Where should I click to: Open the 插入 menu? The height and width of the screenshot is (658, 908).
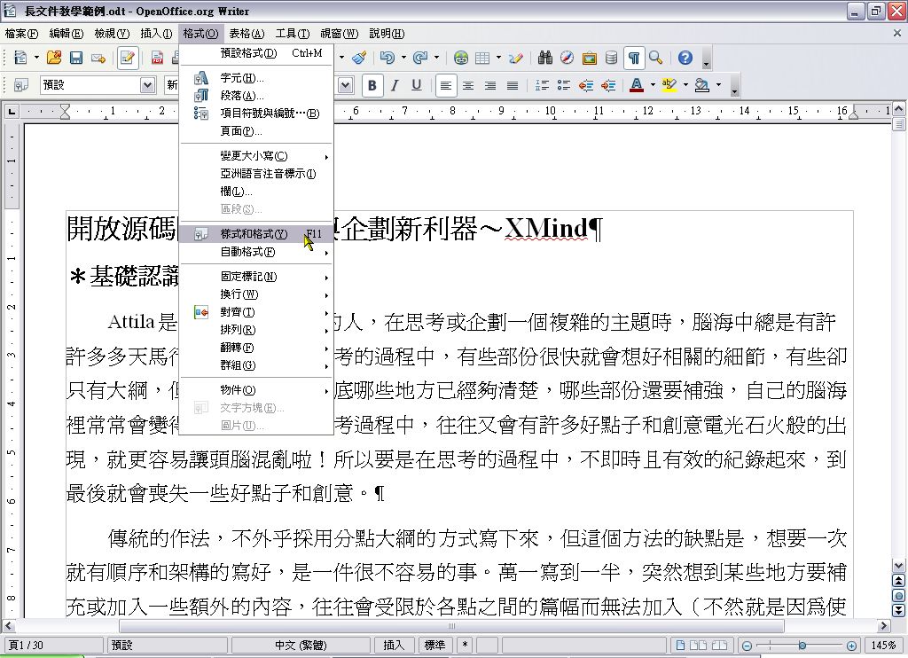156,34
